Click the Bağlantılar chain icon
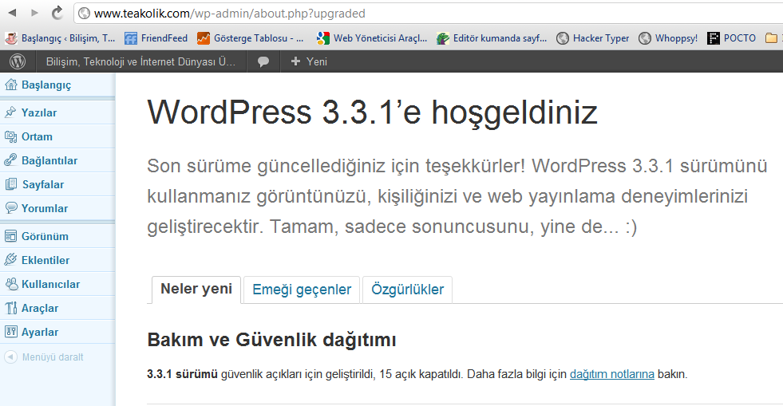The width and height of the screenshot is (783, 406). (10, 160)
